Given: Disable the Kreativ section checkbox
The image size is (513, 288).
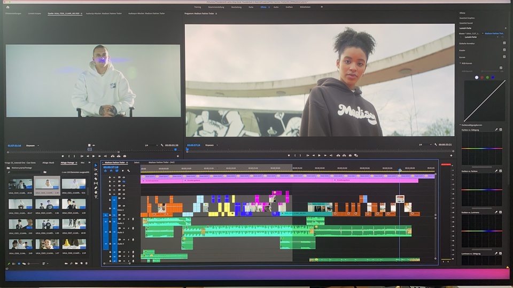Looking at the screenshot, I should pos(504,50).
